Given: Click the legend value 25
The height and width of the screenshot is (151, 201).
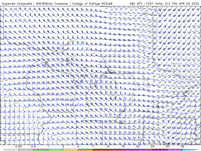Looking at the screenshot, I should (153, 146).
